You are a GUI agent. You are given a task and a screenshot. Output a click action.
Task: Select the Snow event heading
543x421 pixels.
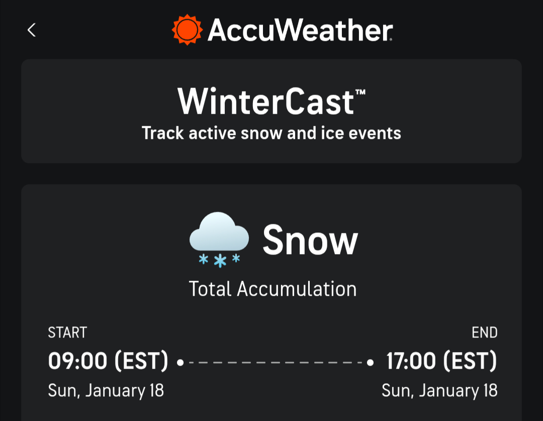[x=310, y=240]
